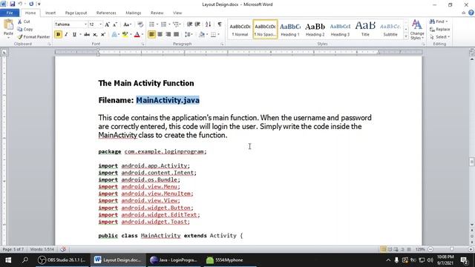This screenshot has width=475, height=267.
Task: Apply strikethrough to selected text
Action: point(87,35)
